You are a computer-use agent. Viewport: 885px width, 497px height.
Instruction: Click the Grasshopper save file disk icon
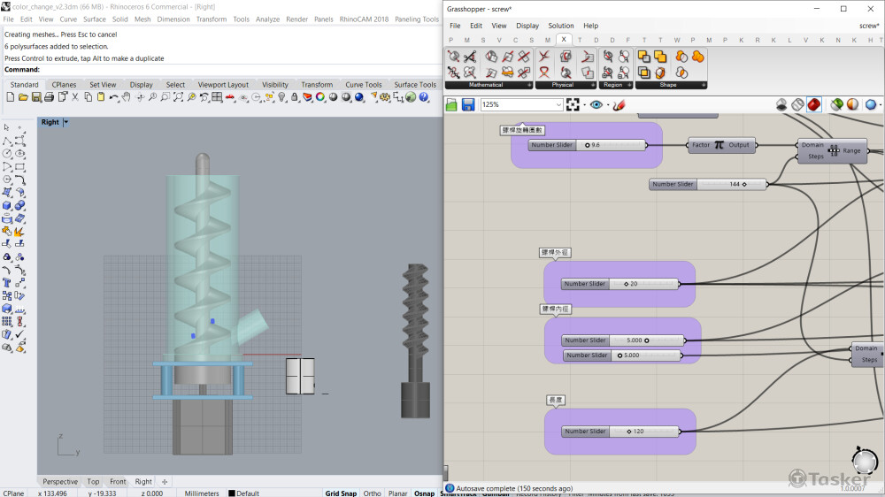(x=468, y=104)
